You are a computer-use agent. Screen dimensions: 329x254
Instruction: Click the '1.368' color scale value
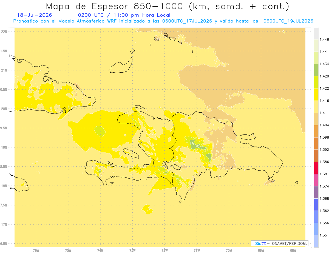324,198
